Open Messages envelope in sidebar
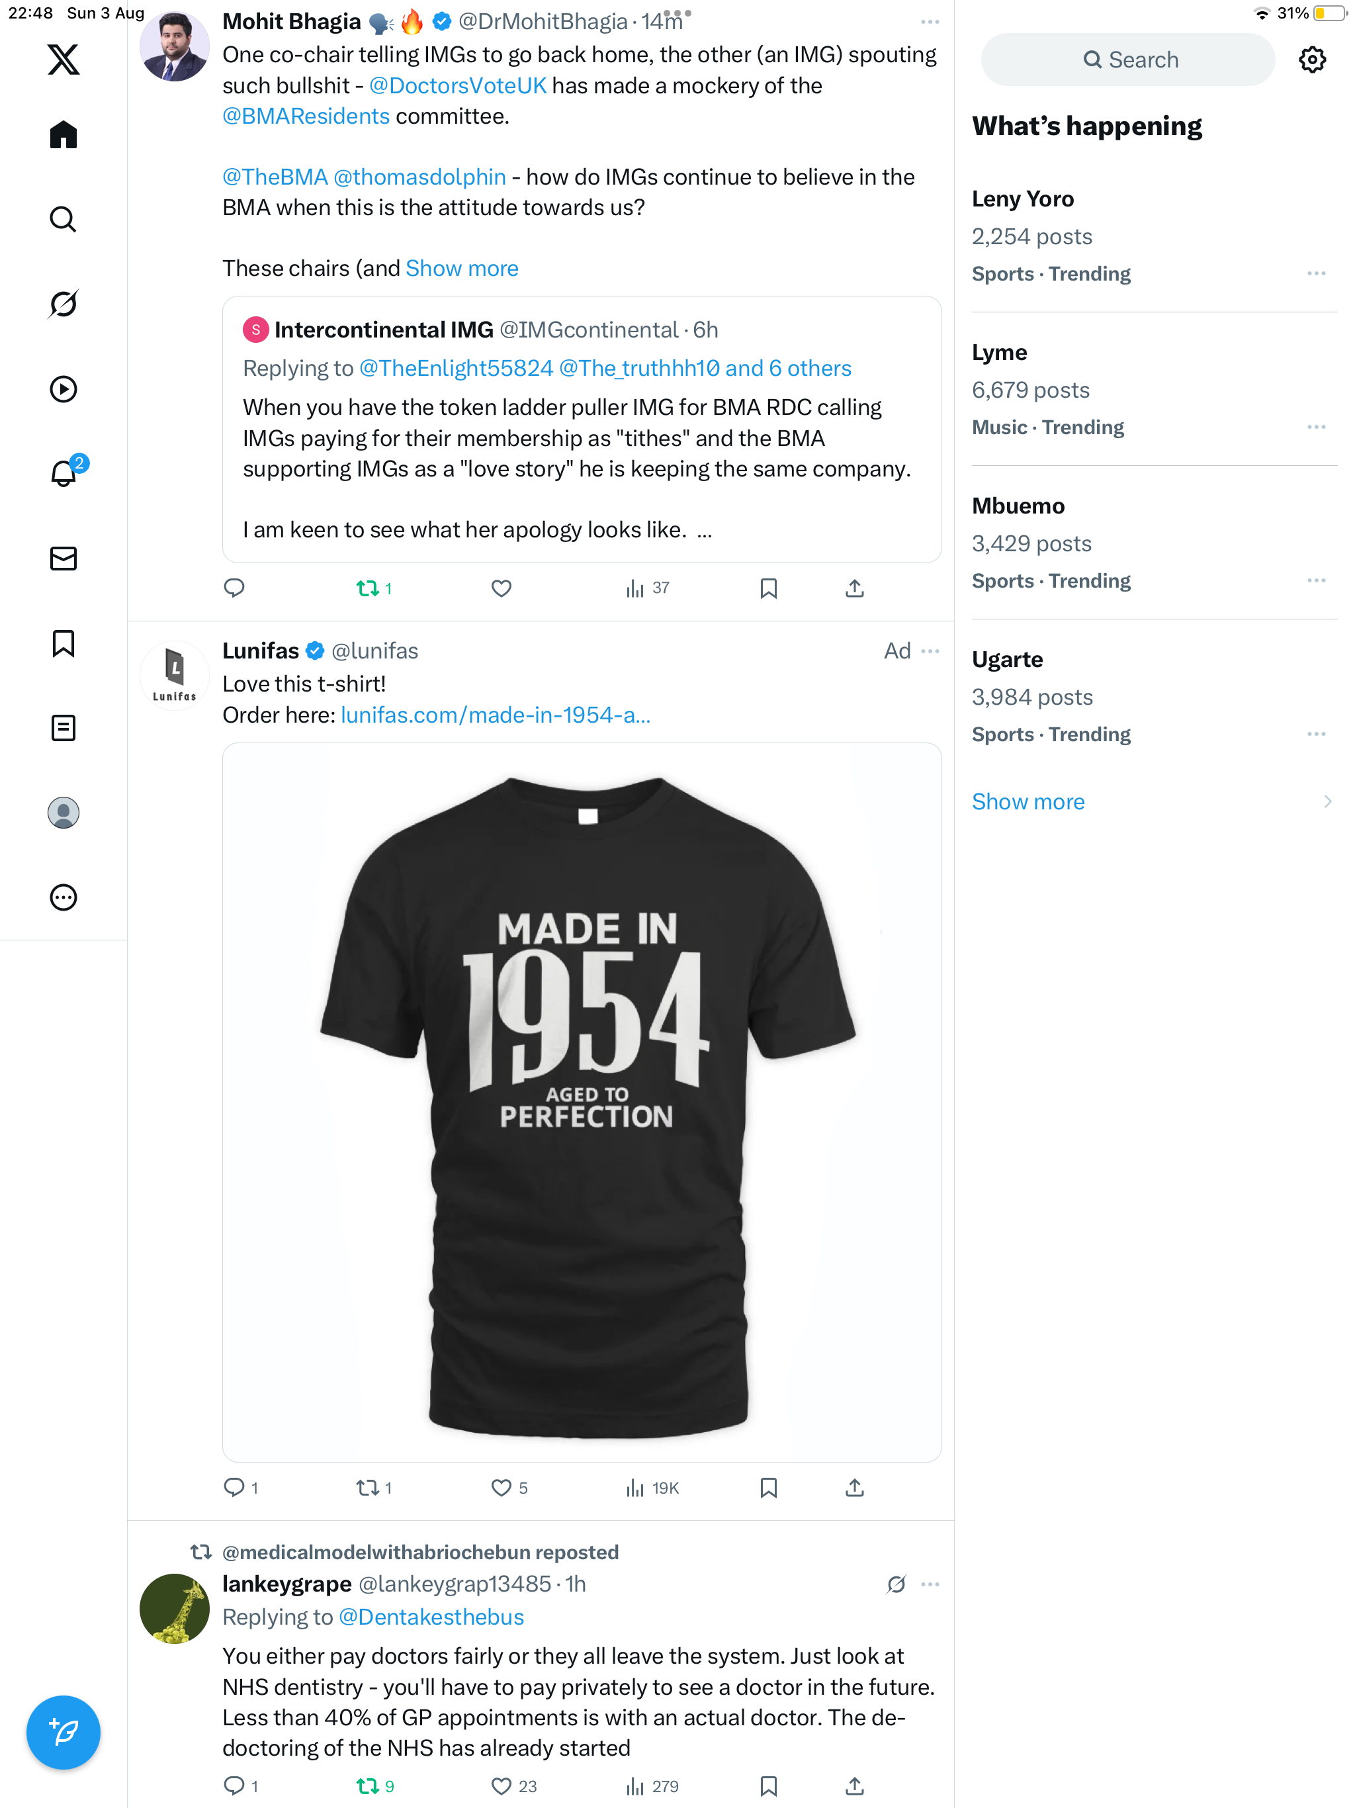1355x1808 pixels. (63, 559)
